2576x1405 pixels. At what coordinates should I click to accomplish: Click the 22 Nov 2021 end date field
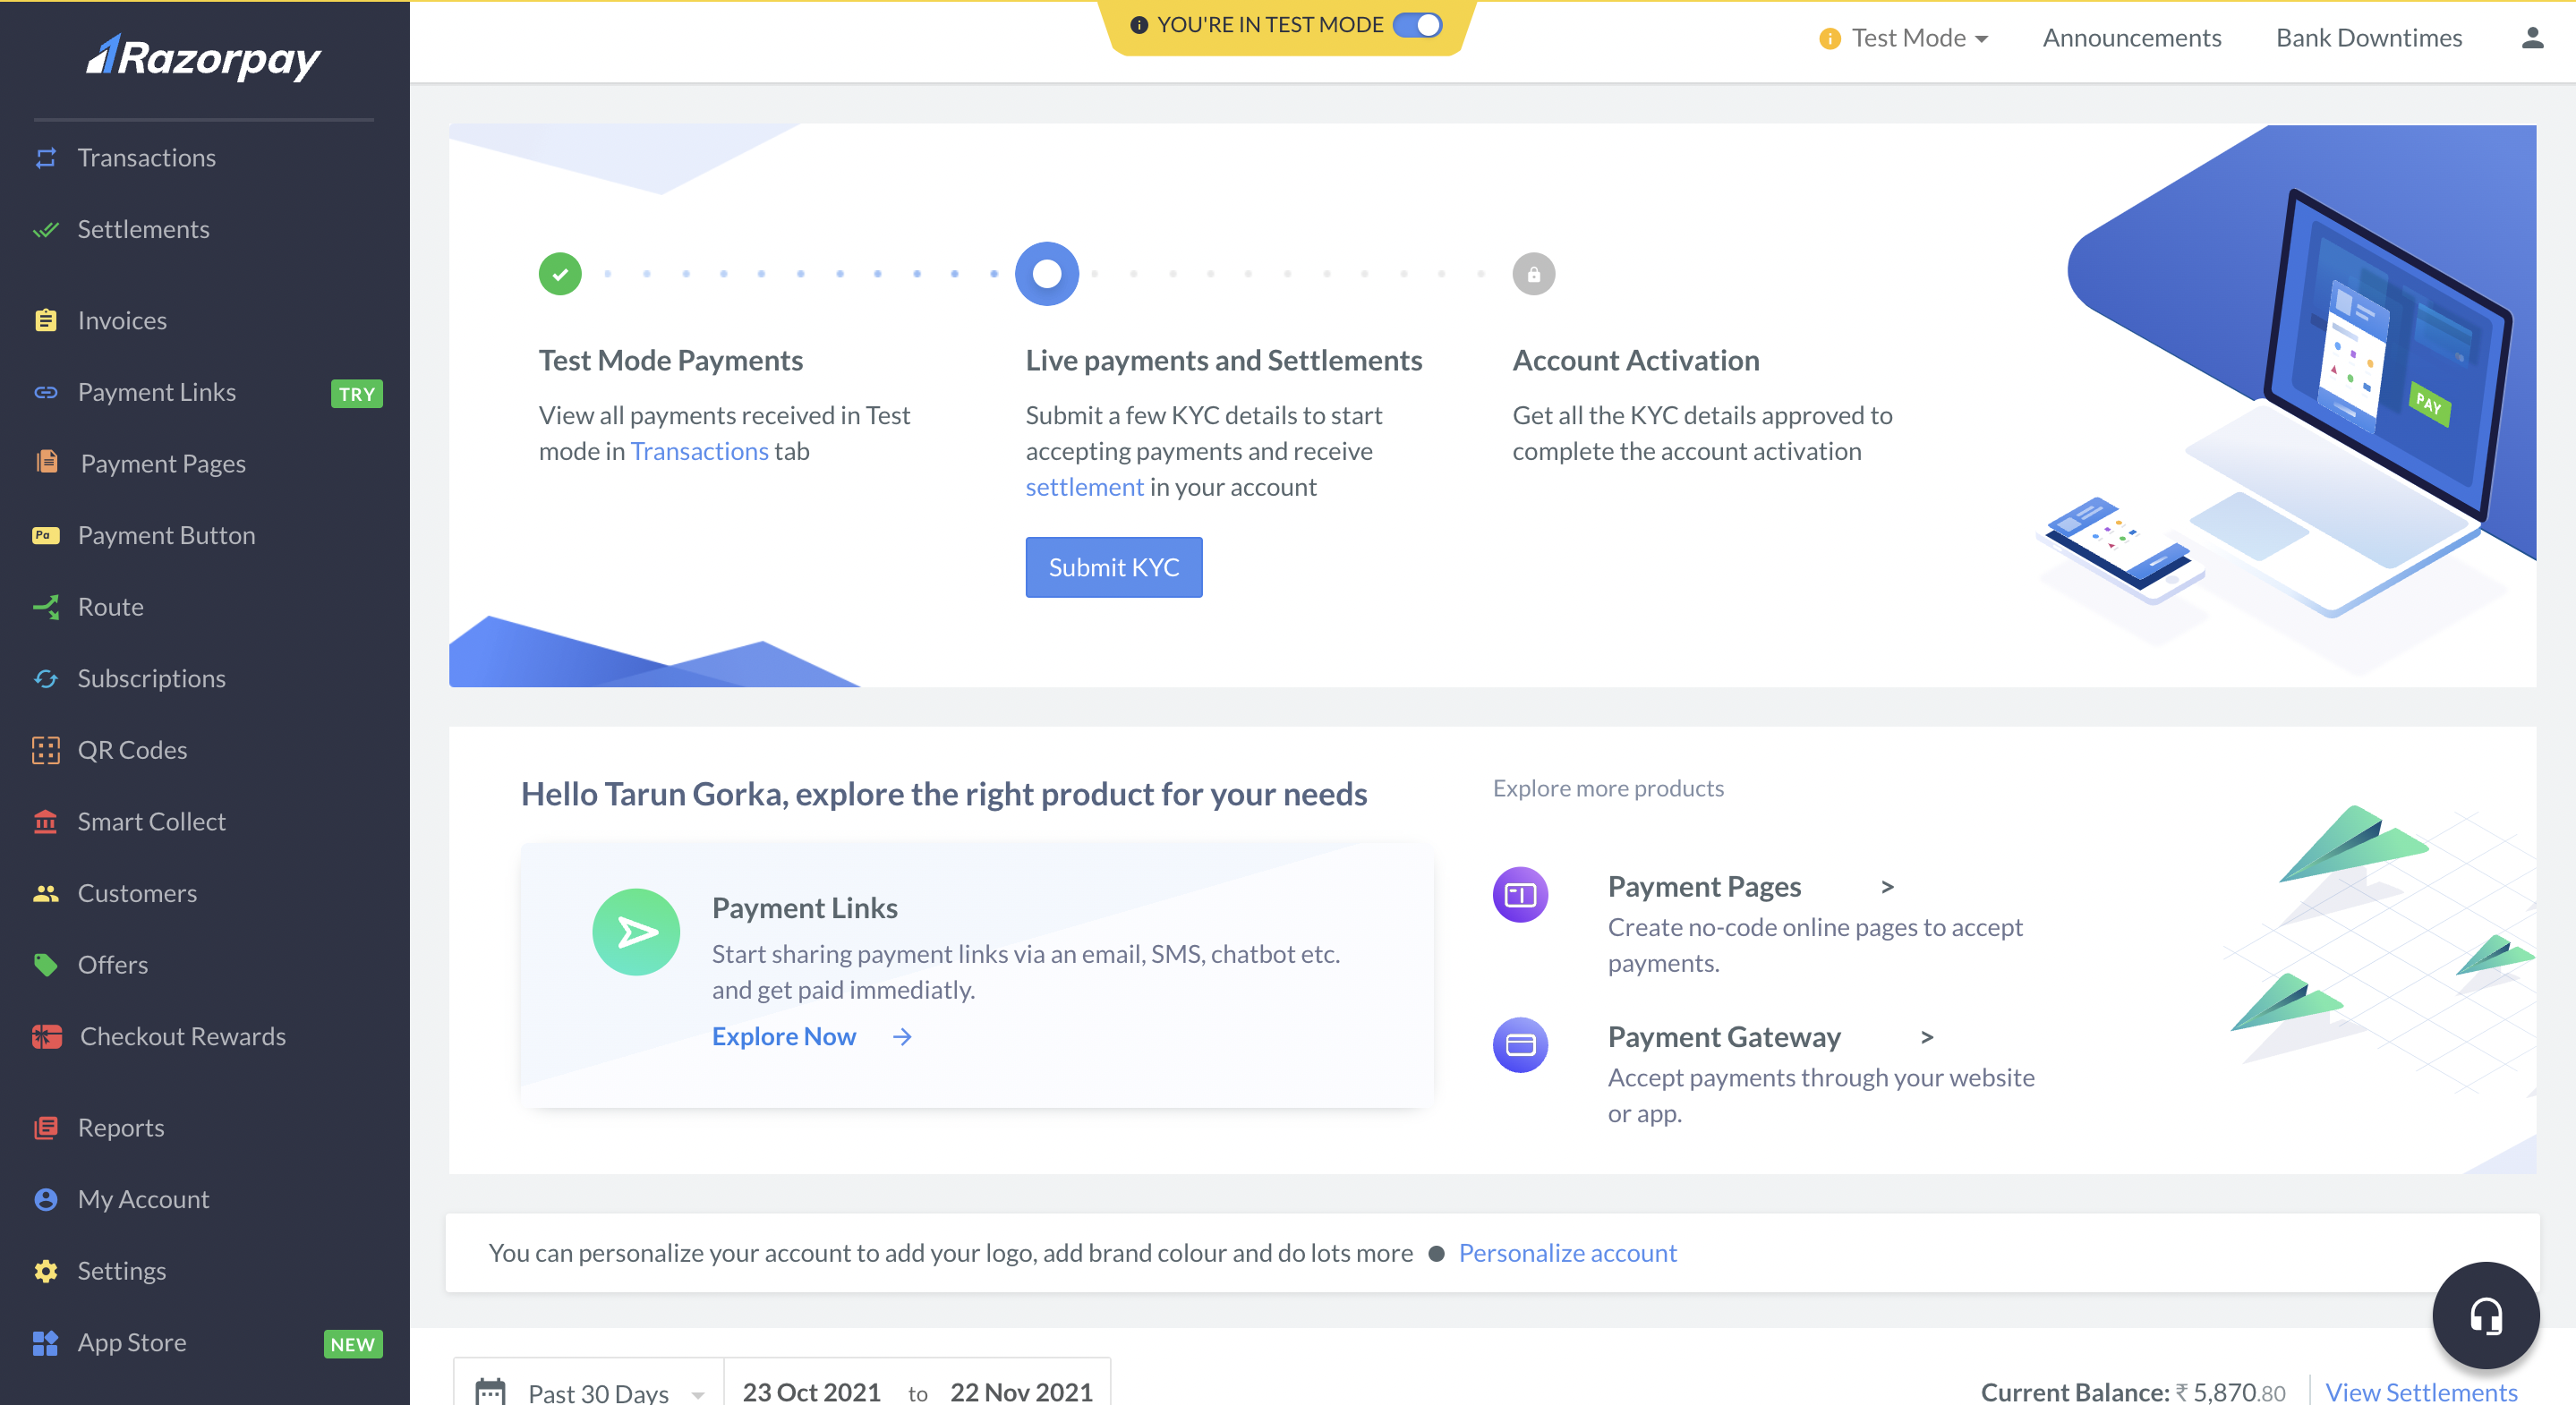[1021, 1392]
